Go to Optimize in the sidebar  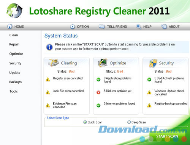tap(16, 54)
